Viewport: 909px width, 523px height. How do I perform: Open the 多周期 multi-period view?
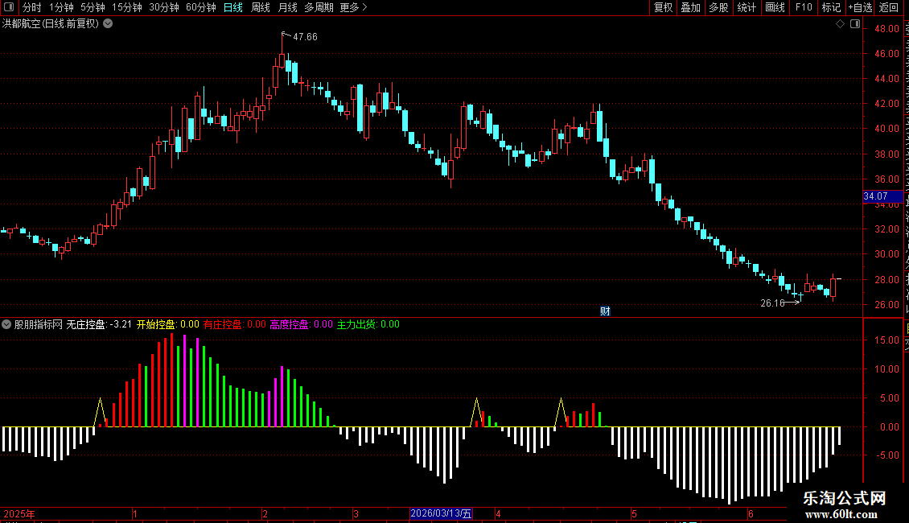pos(319,7)
